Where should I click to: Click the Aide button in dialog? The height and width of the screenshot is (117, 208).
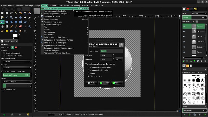point(92,83)
